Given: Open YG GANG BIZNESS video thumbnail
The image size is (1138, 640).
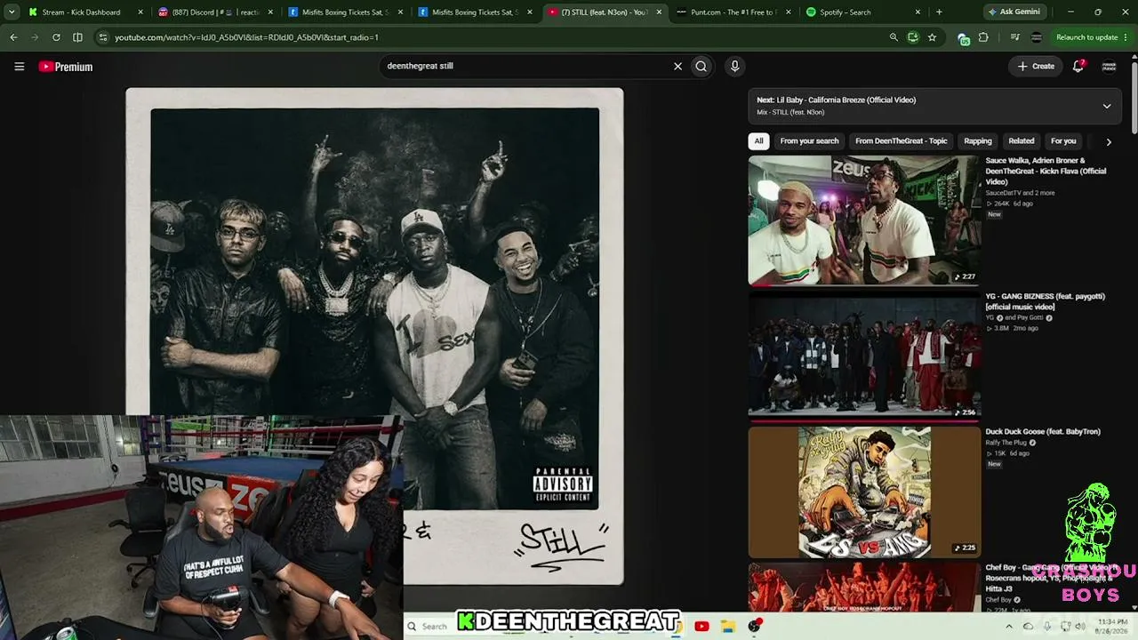Looking at the screenshot, I should point(864,356).
